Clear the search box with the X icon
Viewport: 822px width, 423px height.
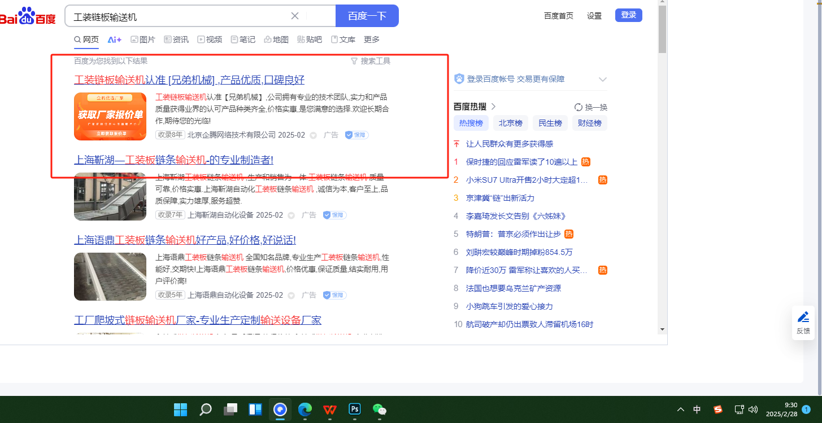point(295,16)
